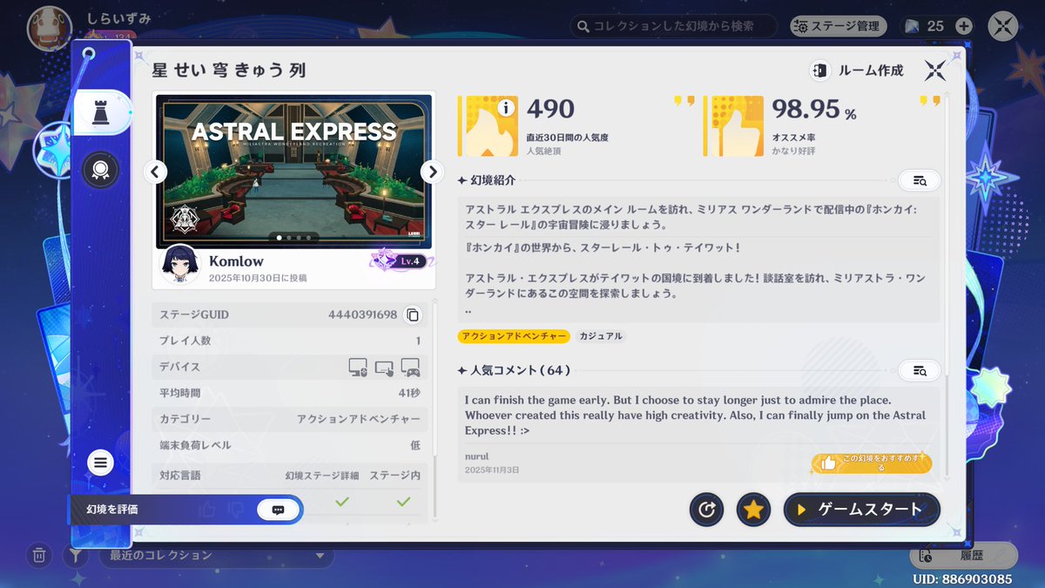This screenshot has height=588, width=1045.
Task: Click the 端末負荷レベル row
Action: click(x=290, y=445)
